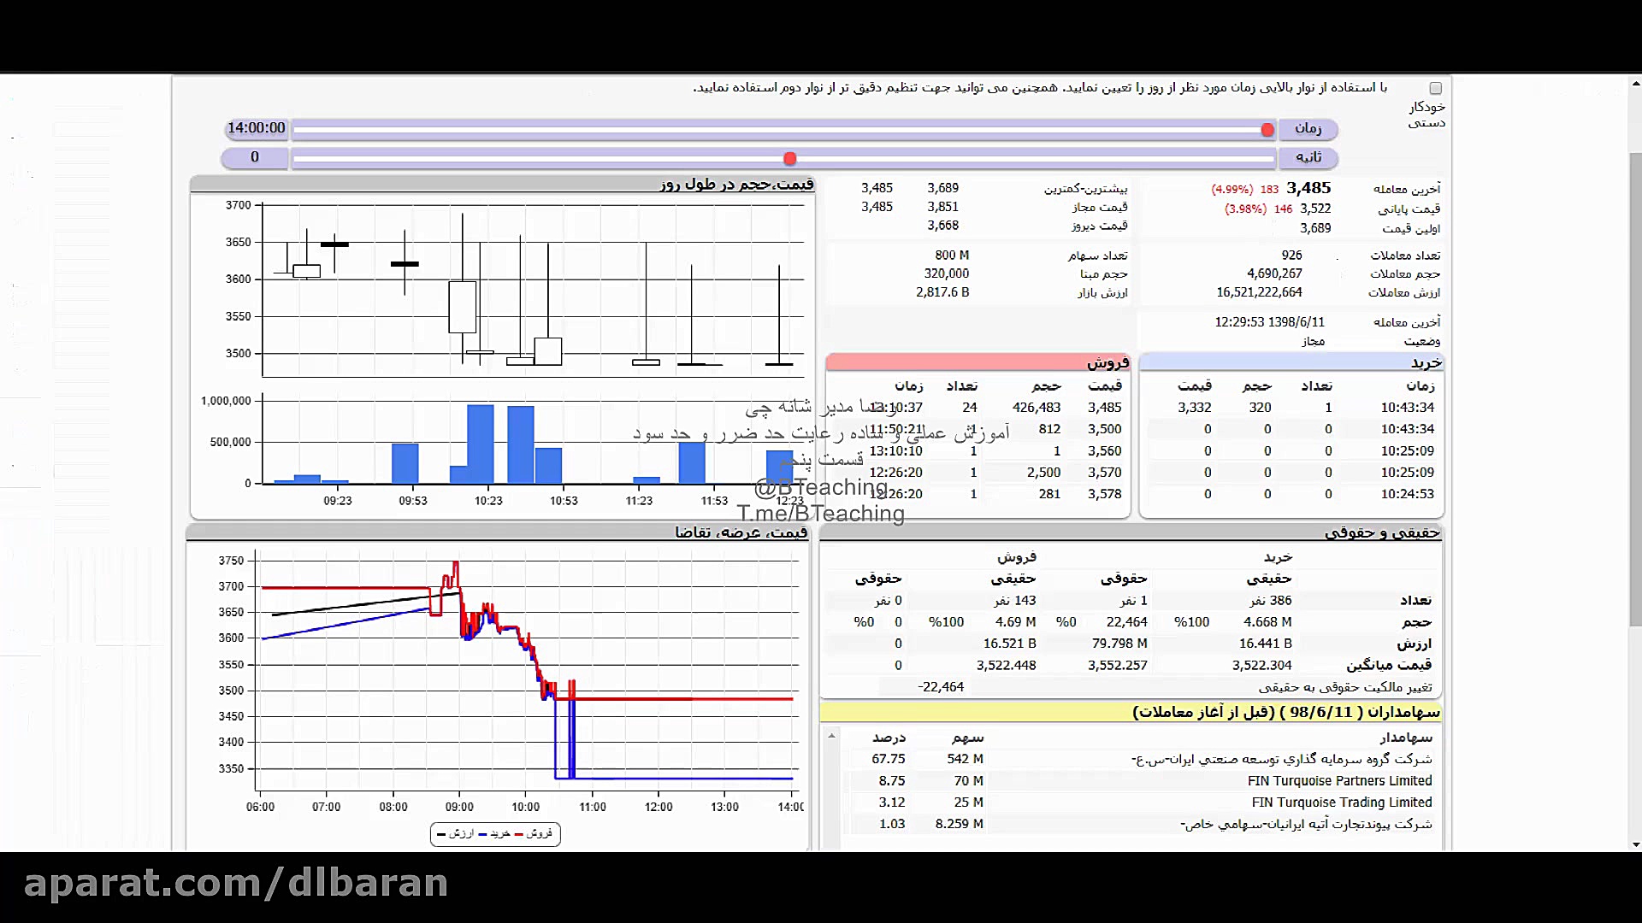
Task: Toggle the automatic/manual (خودکار) checkbox
Action: [1435, 89]
